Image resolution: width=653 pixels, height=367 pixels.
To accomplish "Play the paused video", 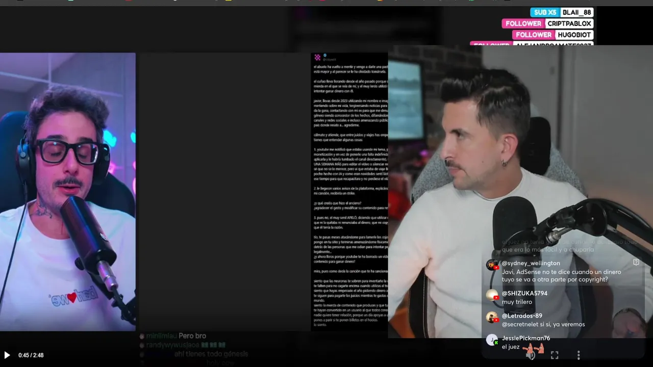I will tap(7, 355).
